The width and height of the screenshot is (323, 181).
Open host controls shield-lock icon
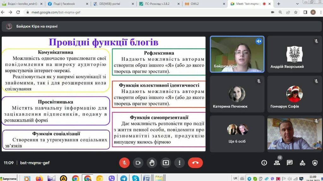pyautogui.click(x=315, y=163)
